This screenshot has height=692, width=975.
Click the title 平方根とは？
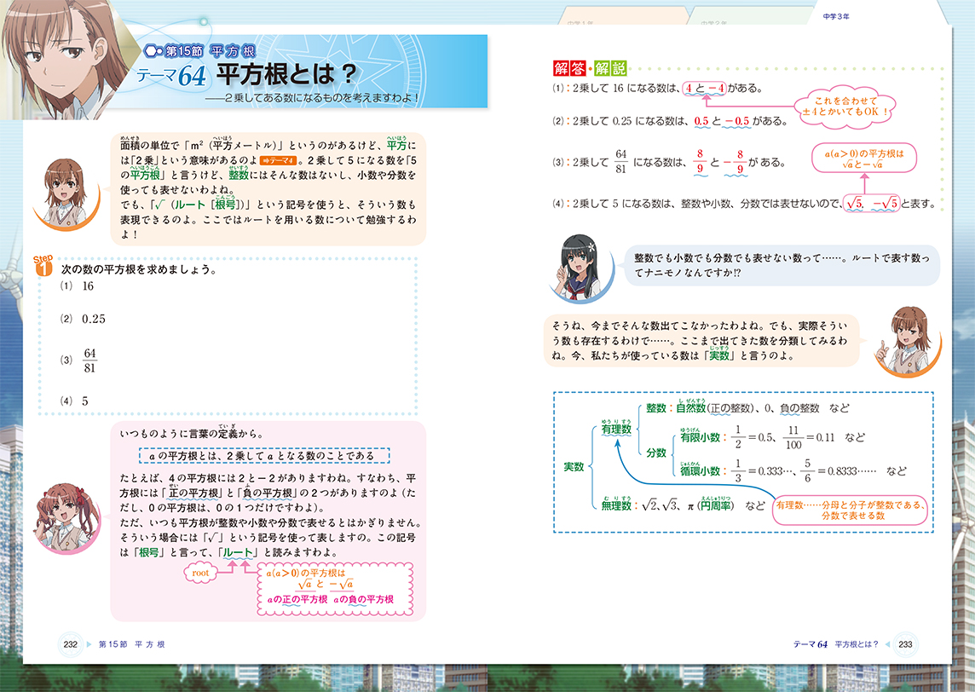(286, 75)
